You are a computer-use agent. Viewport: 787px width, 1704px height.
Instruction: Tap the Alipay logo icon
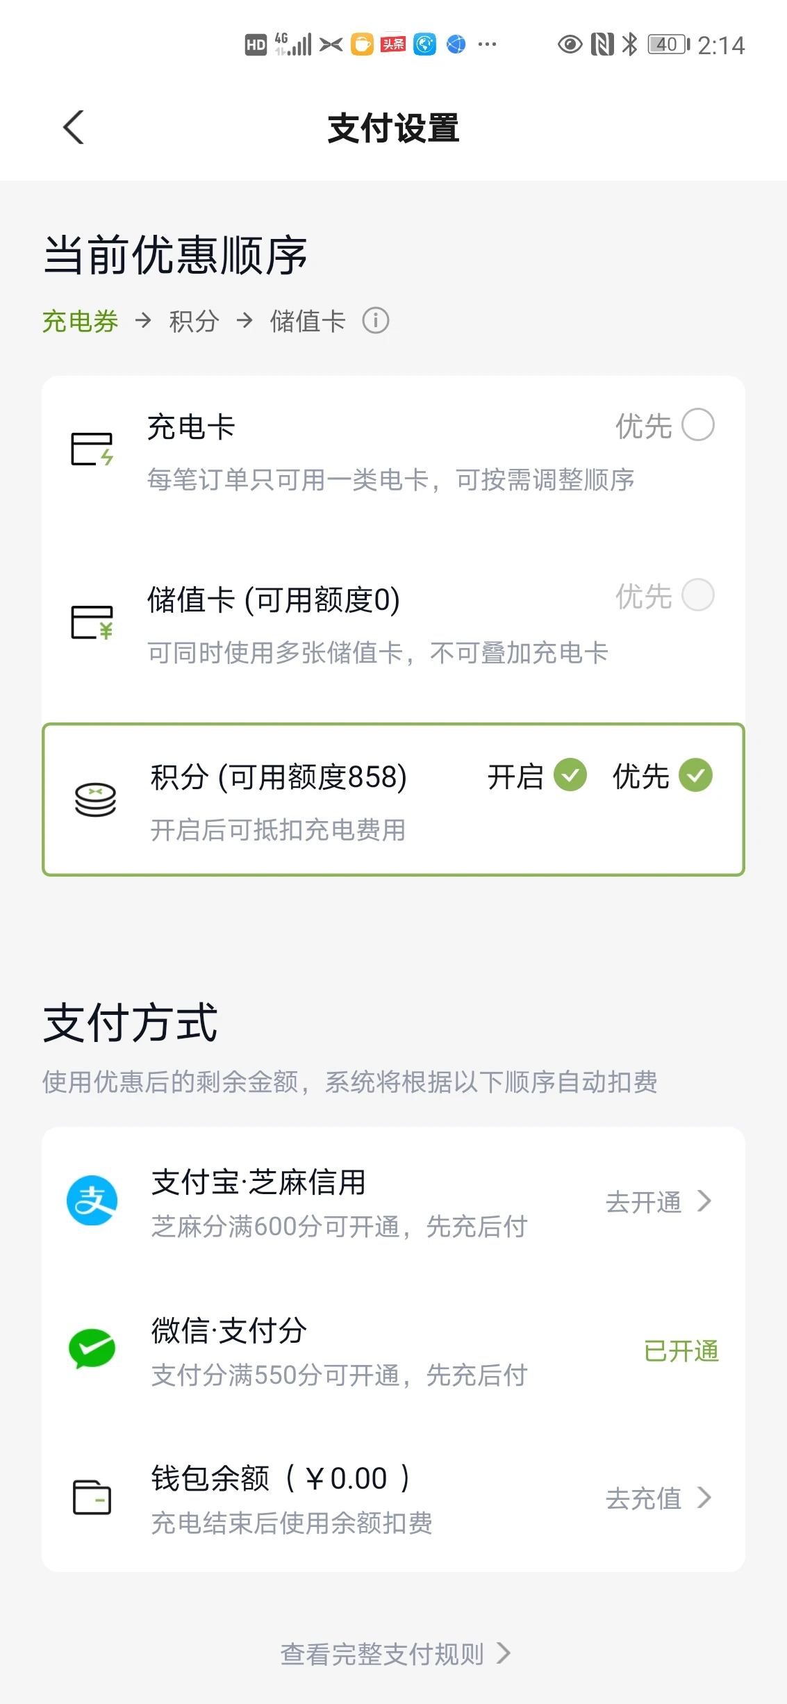click(92, 1200)
